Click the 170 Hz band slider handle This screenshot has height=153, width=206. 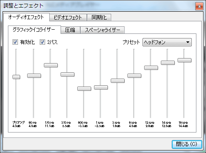click(x=51, y=65)
